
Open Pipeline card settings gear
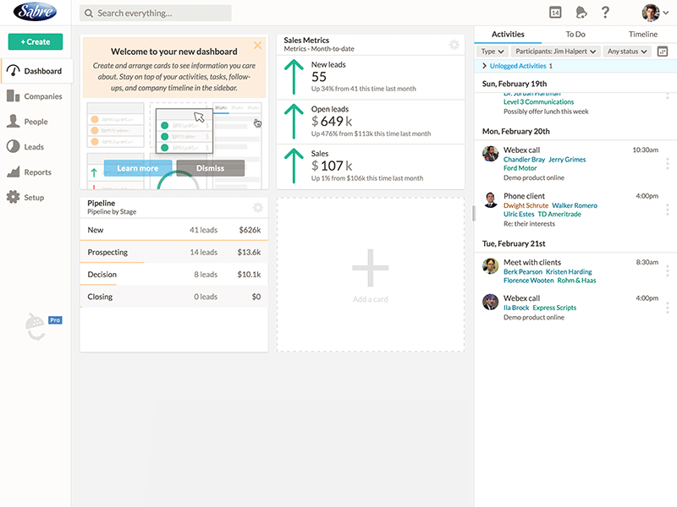click(x=258, y=207)
